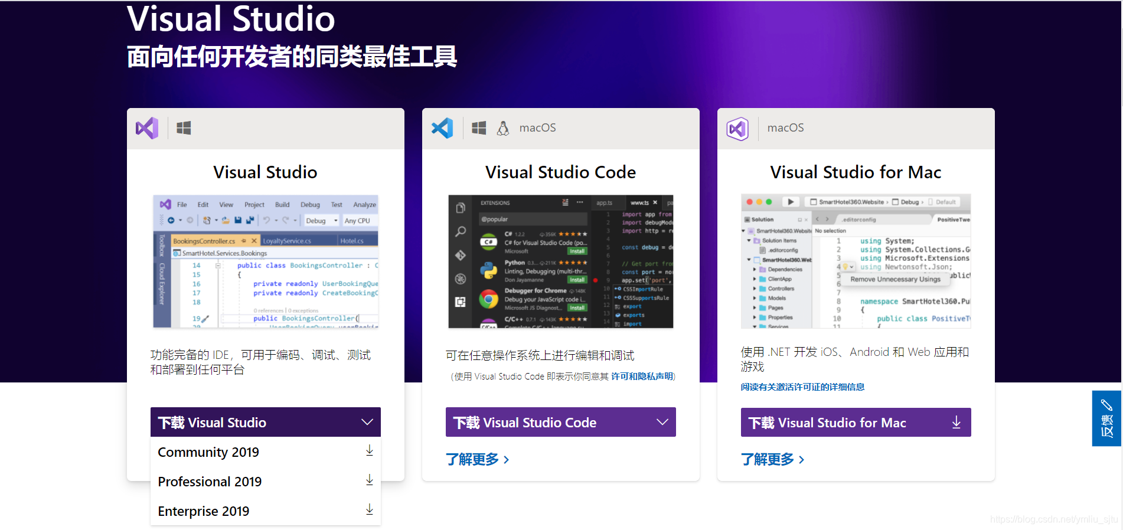Click download arrow next to Community 2019
Viewport: 1123px width, 530px height.
370,451
